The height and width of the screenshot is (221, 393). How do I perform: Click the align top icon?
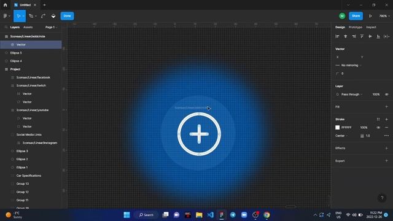(362, 36)
